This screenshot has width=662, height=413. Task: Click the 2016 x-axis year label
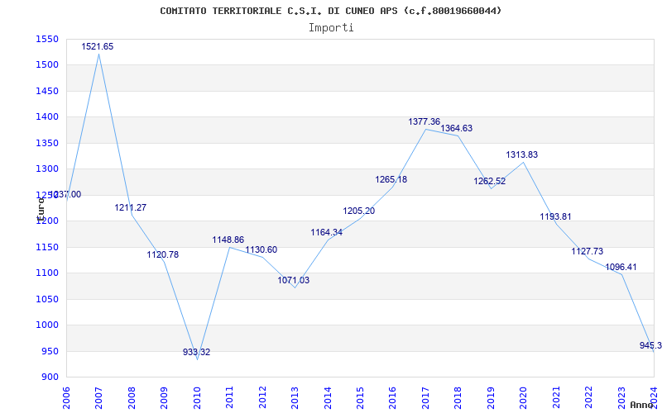coord(392,396)
